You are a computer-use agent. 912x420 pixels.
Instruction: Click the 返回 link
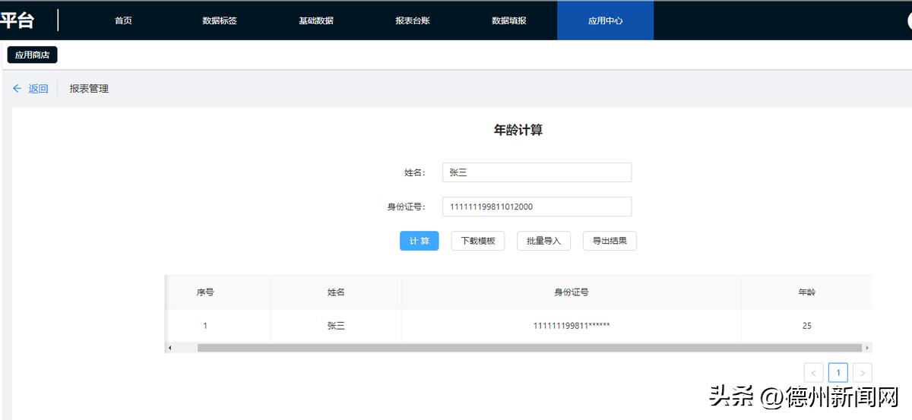38,89
